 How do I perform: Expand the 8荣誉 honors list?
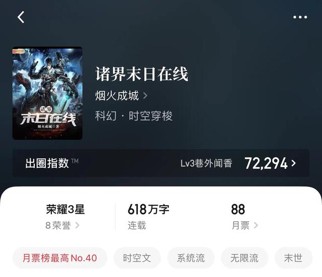(x=62, y=225)
